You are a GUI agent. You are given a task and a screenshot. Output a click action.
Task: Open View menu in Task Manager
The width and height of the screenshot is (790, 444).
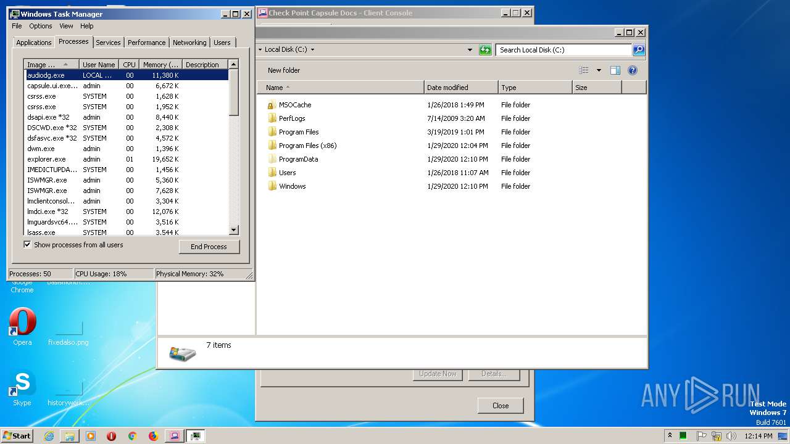pos(66,26)
